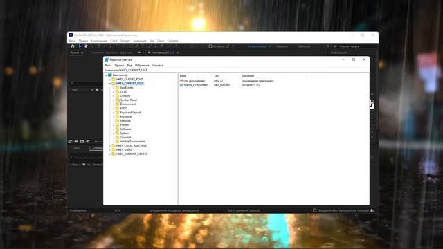Click the search magnifier icon in After Effects help
The width and height of the screenshot is (443, 249).
[335, 46]
